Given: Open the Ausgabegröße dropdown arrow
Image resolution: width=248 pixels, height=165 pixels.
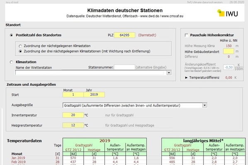Looking at the screenshot, I should click(x=205, y=105).
